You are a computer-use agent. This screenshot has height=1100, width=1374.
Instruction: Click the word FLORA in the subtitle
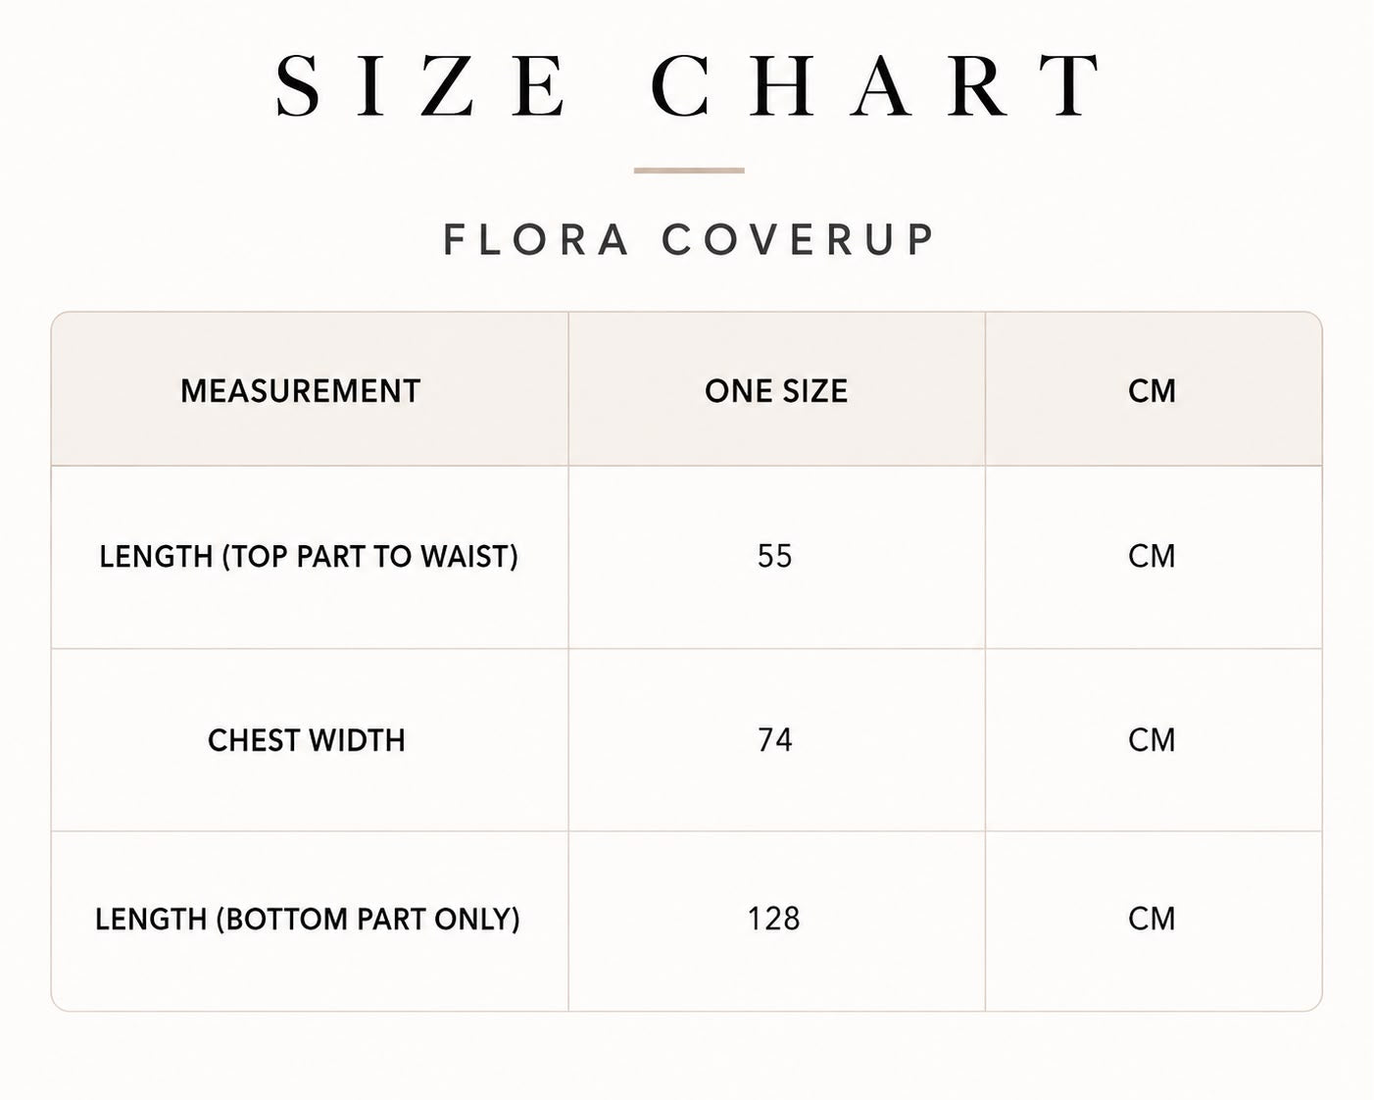(536, 240)
